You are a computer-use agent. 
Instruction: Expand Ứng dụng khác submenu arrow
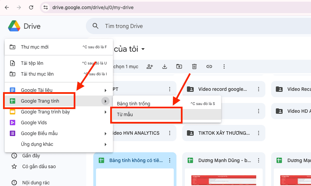click(x=105, y=144)
